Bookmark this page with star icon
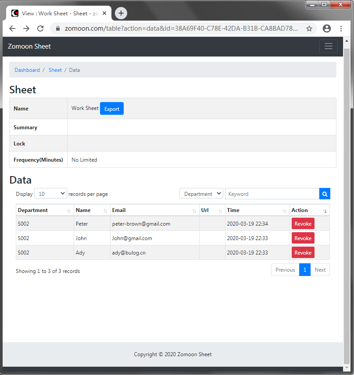 309,28
